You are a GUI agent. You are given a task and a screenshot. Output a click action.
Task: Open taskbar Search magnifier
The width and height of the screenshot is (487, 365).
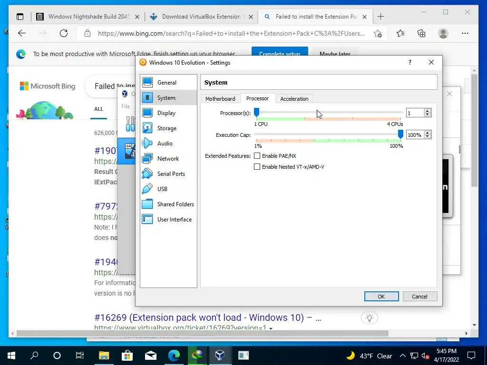(34, 355)
